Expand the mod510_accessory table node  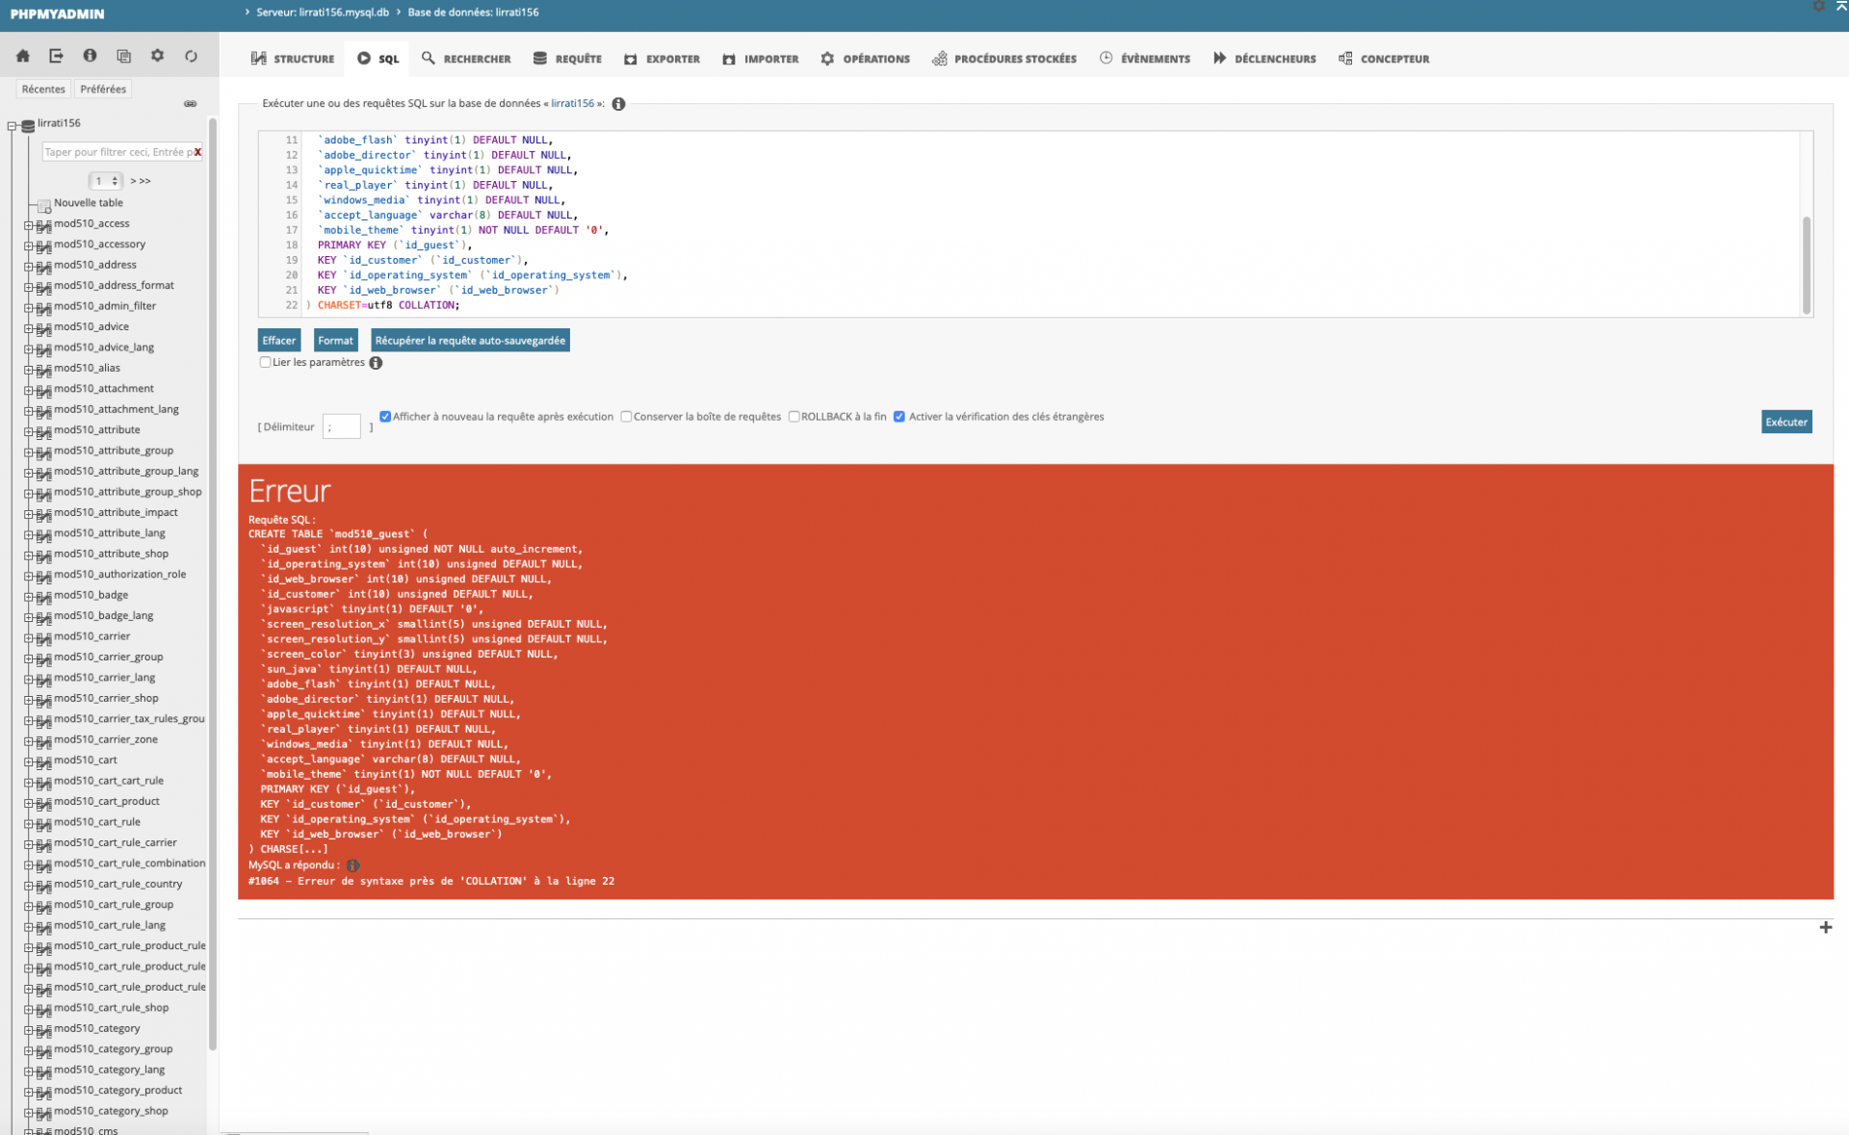coord(28,245)
